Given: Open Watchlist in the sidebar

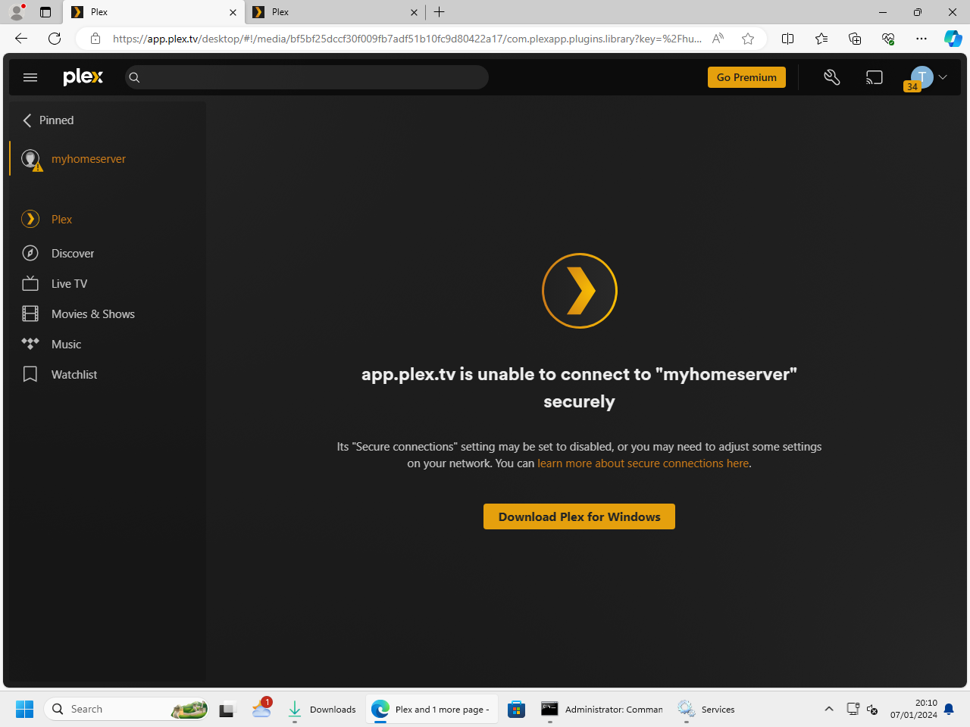Looking at the screenshot, I should 74,375.
